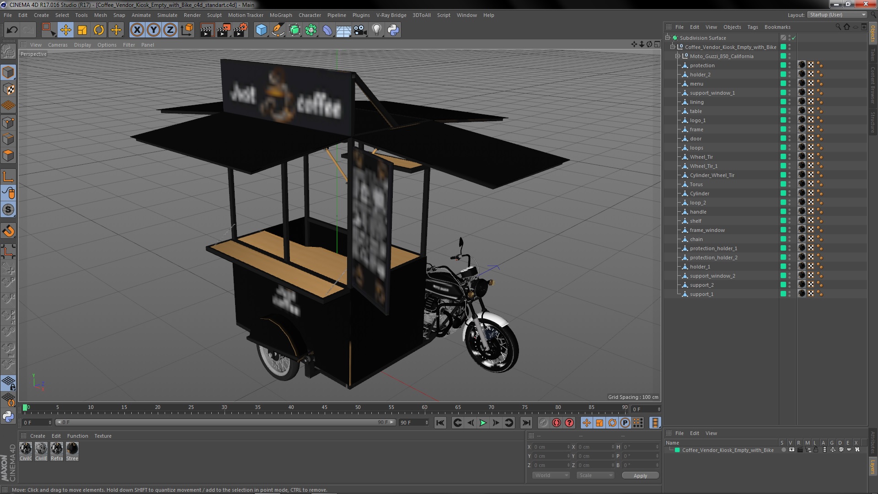Image resolution: width=878 pixels, height=494 pixels.
Task: Toggle visibility dots for door object
Action: tap(789, 138)
